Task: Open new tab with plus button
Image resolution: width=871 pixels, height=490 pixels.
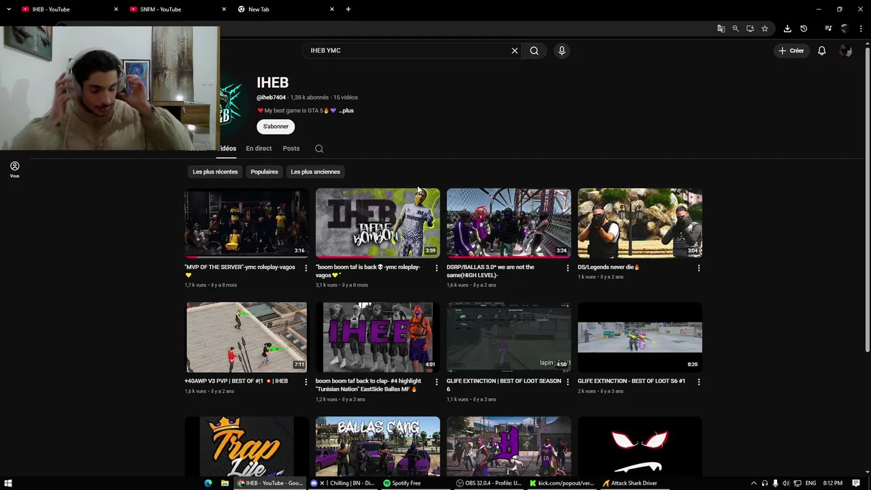Action: click(348, 10)
